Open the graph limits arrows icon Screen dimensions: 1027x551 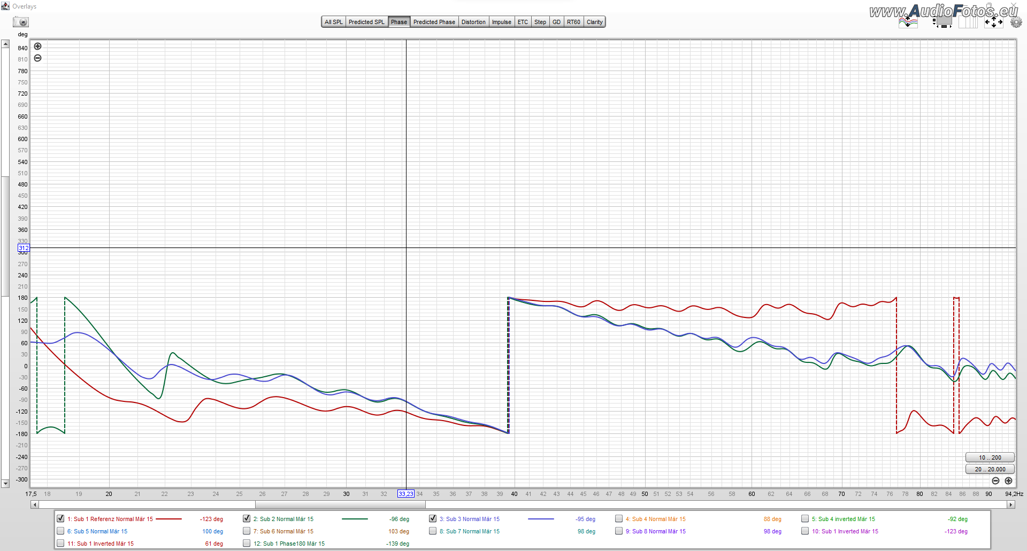[994, 22]
